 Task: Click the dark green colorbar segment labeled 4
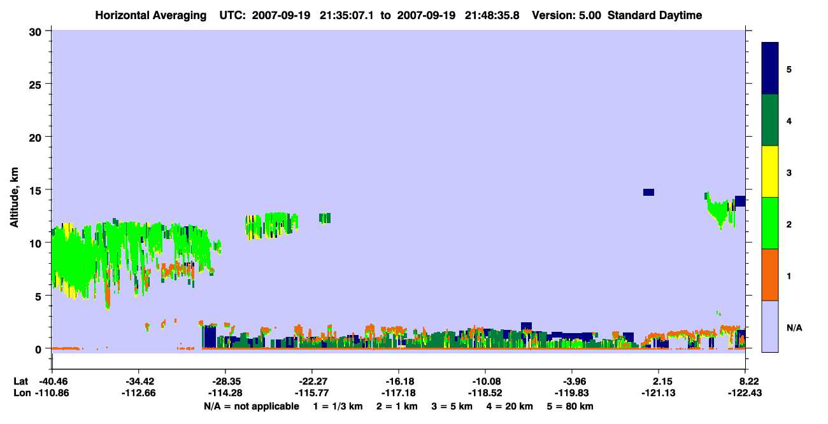click(x=770, y=120)
